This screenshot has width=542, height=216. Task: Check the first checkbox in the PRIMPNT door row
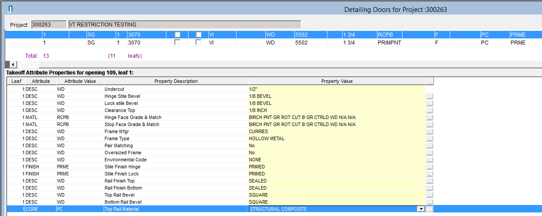coord(177,43)
